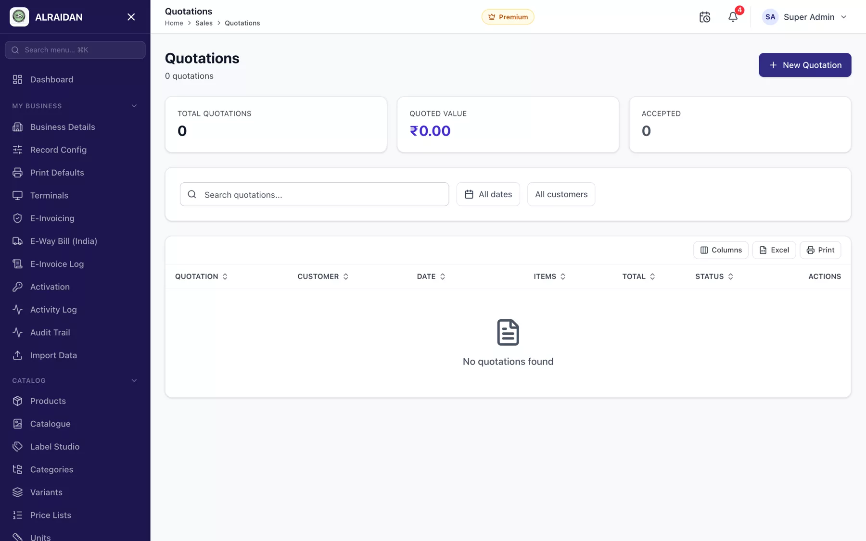Image resolution: width=866 pixels, height=541 pixels.
Task: Click the Premium badge
Action: tap(508, 17)
